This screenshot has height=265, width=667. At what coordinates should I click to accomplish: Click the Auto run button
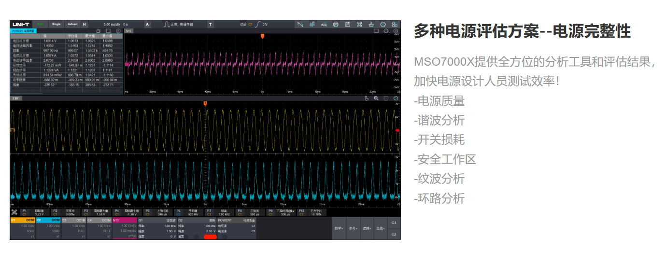pos(40,24)
